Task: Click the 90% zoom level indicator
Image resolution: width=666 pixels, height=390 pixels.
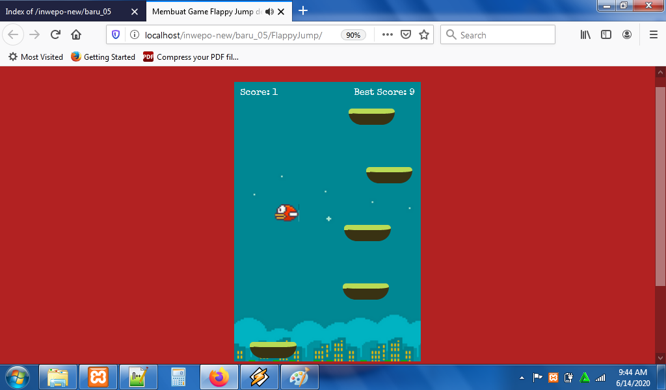Action: pyautogui.click(x=353, y=35)
